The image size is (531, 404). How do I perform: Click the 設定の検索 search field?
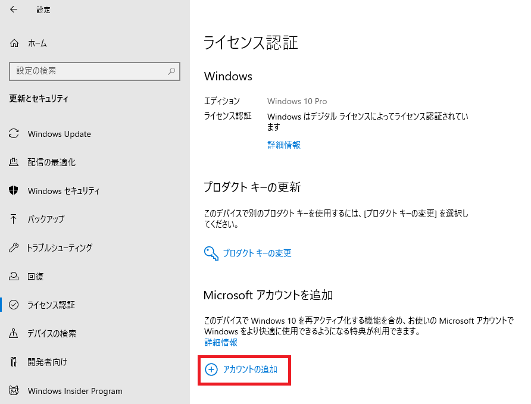(x=95, y=71)
